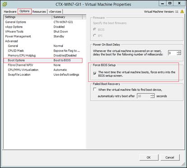The width and height of the screenshot is (187, 168).
Task: Select the EFI firmware radio button
Action: click(x=94, y=36)
